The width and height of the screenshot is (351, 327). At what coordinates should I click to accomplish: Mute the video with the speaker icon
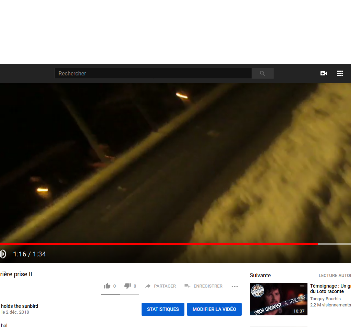coord(3,254)
